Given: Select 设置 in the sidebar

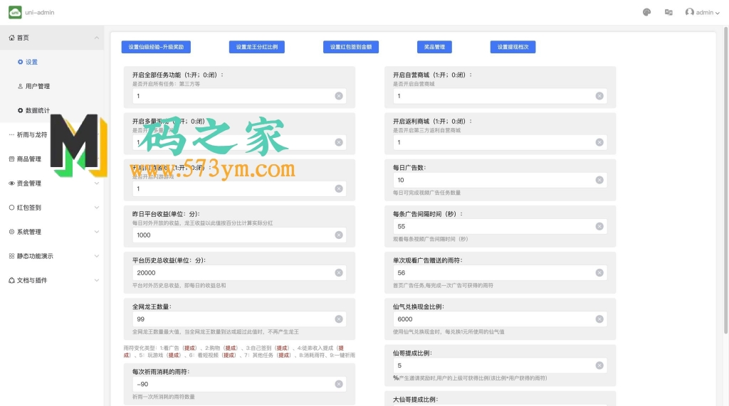Looking at the screenshot, I should click(51, 62).
